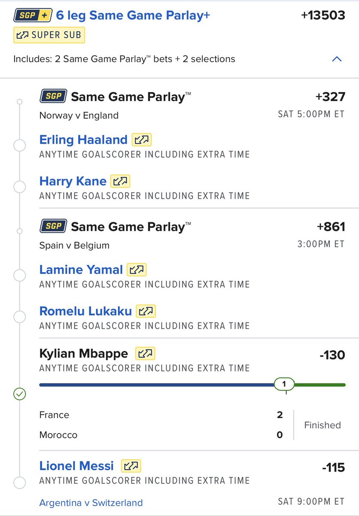Viewport: 359px width, 516px height.
Task: Tap the green check for Mbappe leg
Action: click(19, 393)
